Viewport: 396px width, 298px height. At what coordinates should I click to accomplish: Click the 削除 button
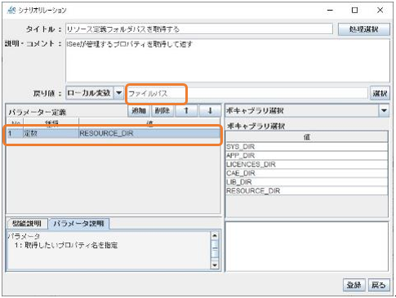point(162,111)
